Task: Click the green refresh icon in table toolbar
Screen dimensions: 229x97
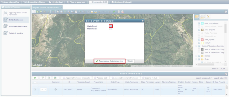Action: coord(35,78)
